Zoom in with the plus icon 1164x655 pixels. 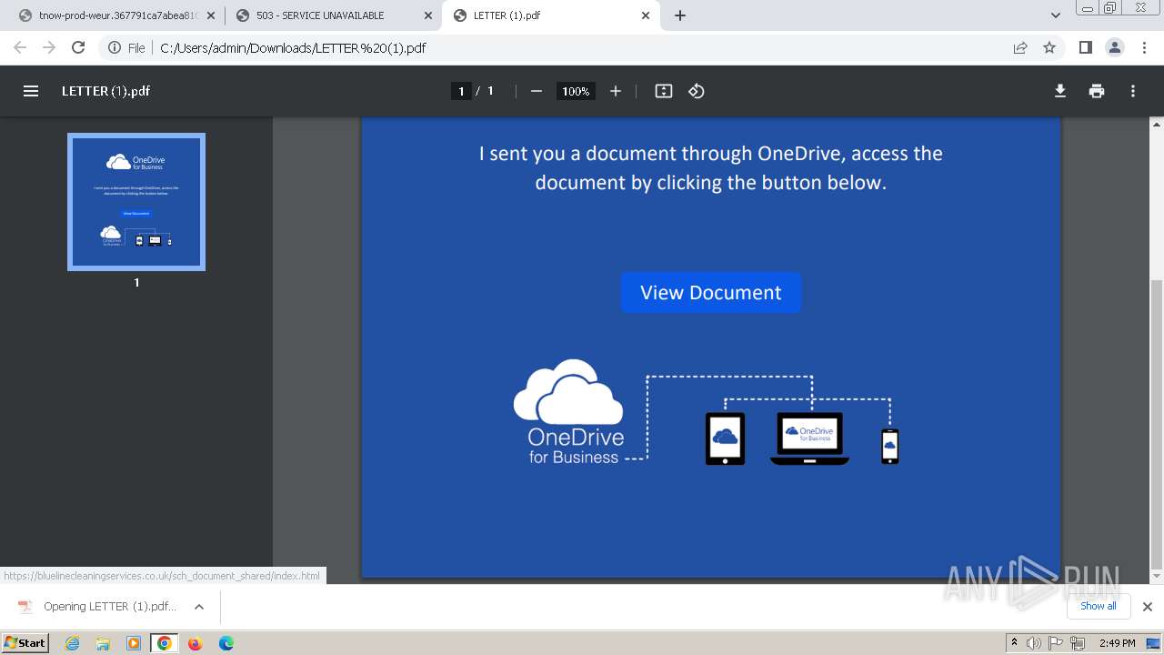tap(616, 91)
